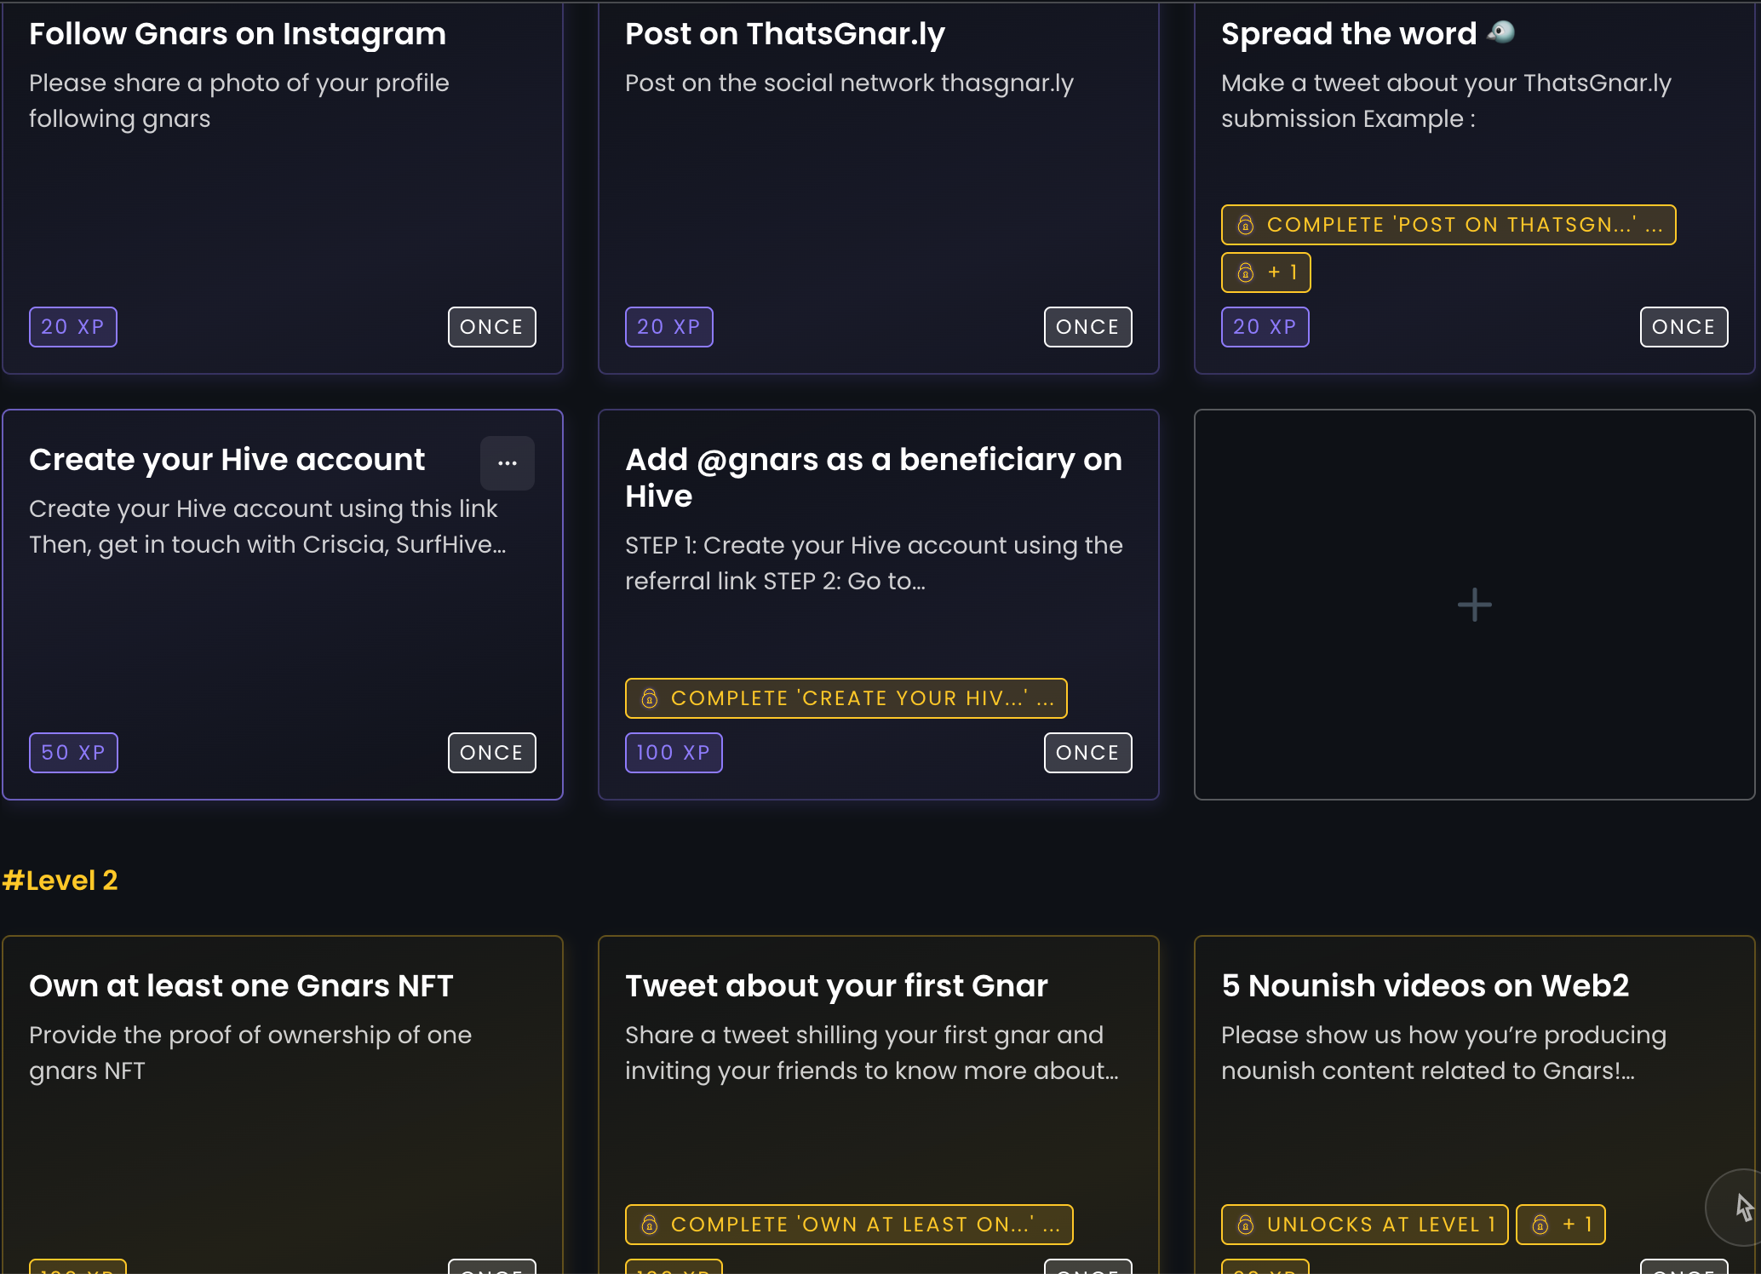Open the three-dot menu on Create your Hive account

tap(508, 463)
